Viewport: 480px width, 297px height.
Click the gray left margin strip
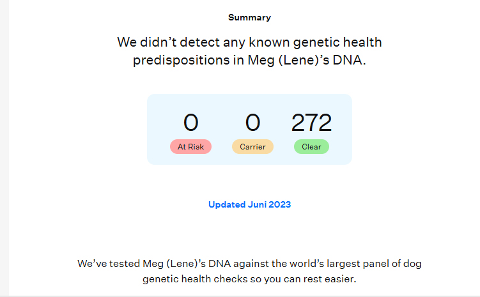pos(4,148)
